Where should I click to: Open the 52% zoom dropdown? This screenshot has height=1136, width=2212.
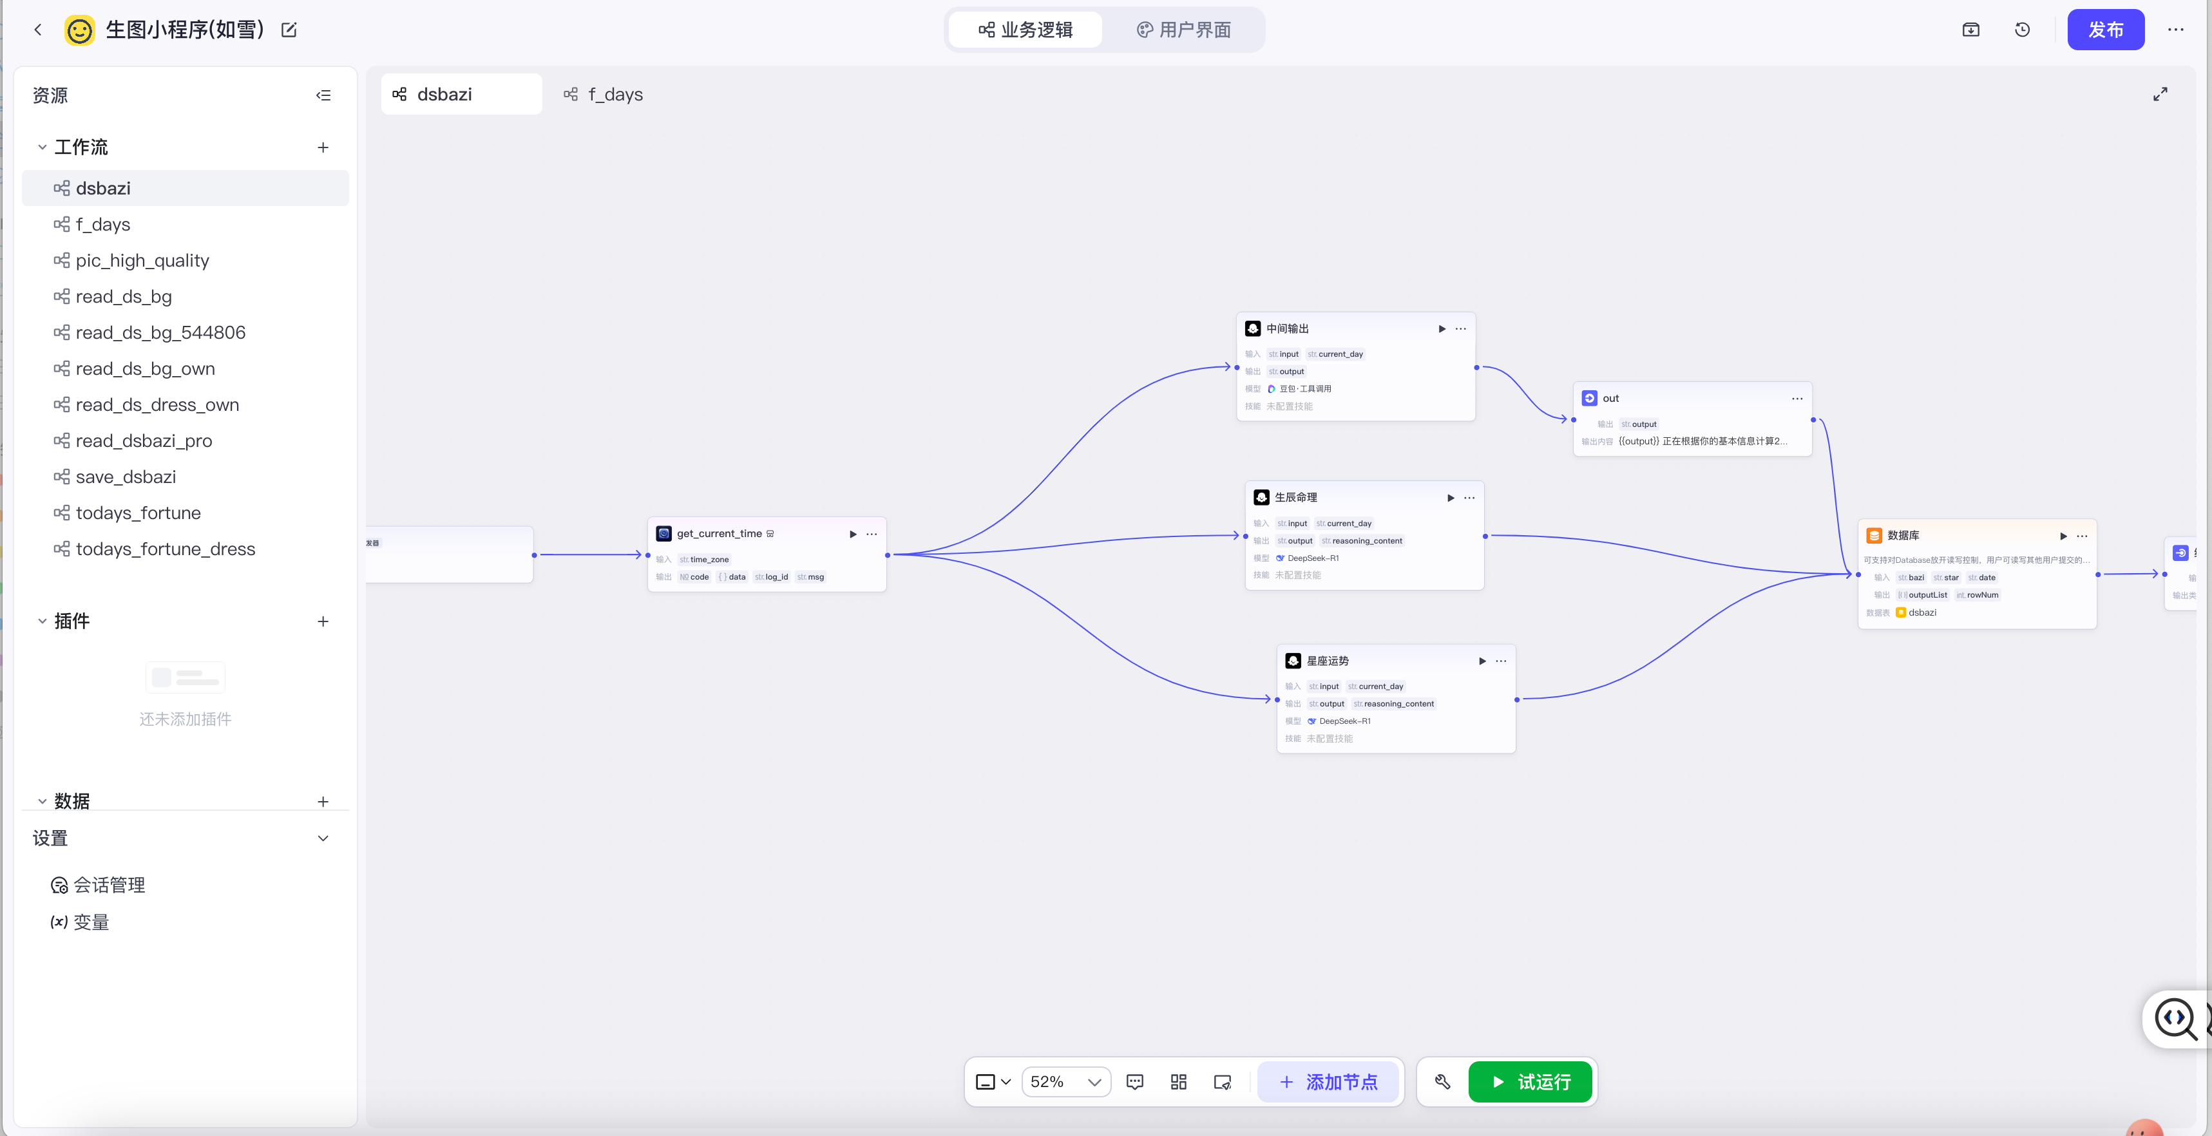point(1065,1082)
